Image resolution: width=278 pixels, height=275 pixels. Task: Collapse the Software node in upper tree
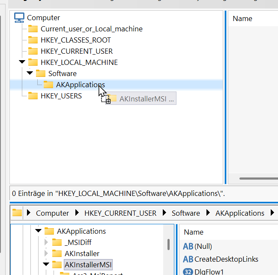(x=30, y=73)
